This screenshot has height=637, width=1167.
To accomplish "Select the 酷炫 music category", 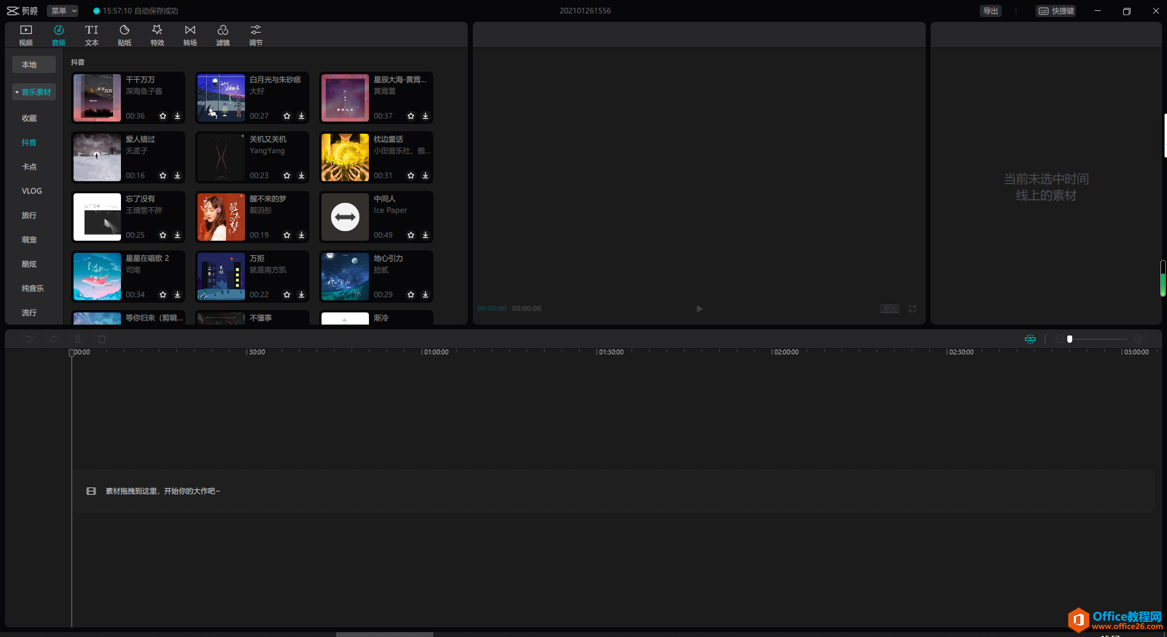I will pyautogui.click(x=29, y=264).
